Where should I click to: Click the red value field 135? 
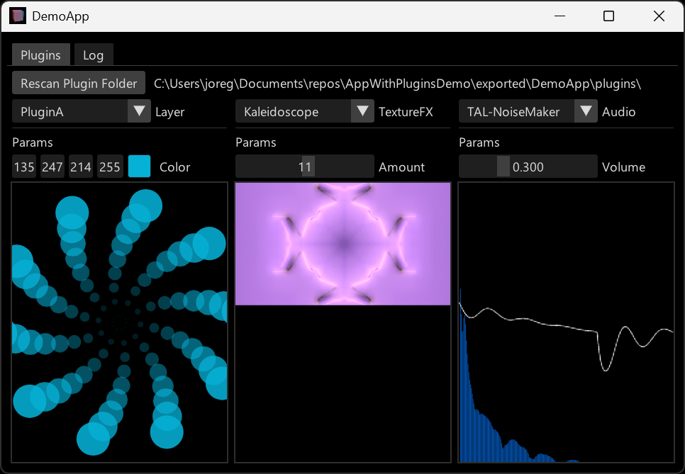[x=24, y=167]
